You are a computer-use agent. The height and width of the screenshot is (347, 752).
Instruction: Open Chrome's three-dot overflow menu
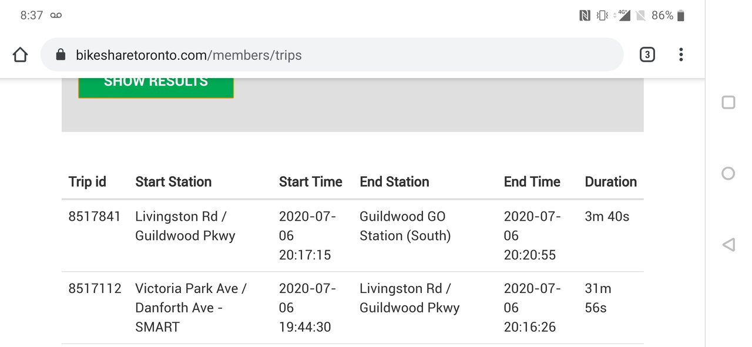[x=681, y=55]
